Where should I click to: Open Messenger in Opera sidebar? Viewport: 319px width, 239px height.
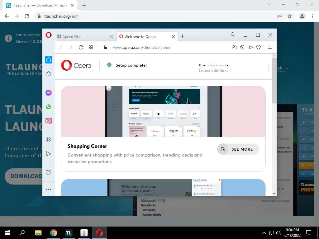click(x=48, y=93)
